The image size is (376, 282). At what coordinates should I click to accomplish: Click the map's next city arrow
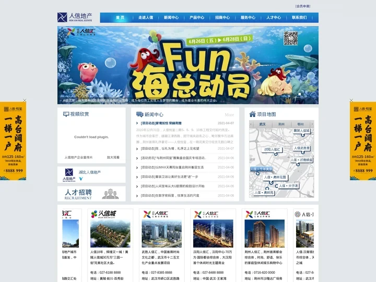coord(312,124)
